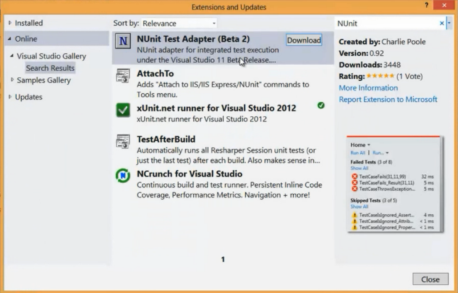458x293 pixels.
Task: Open Report Extension to Microsoft link
Action: (x=388, y=100)
